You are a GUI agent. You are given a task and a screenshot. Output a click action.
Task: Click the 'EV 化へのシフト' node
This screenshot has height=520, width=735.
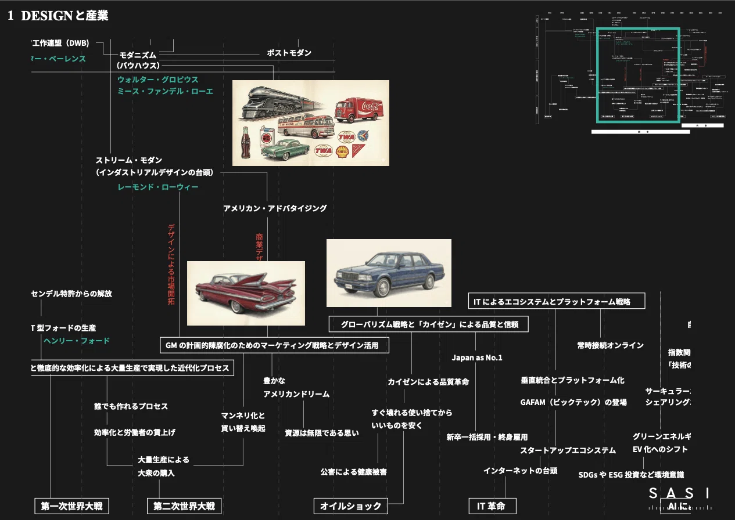click(660, 449)
